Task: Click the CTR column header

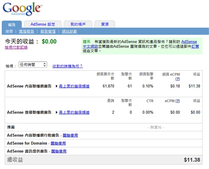Action: pos(150,101)
